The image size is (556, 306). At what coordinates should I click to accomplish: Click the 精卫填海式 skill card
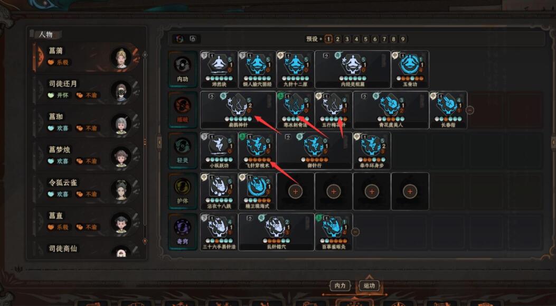pos(257,191)
